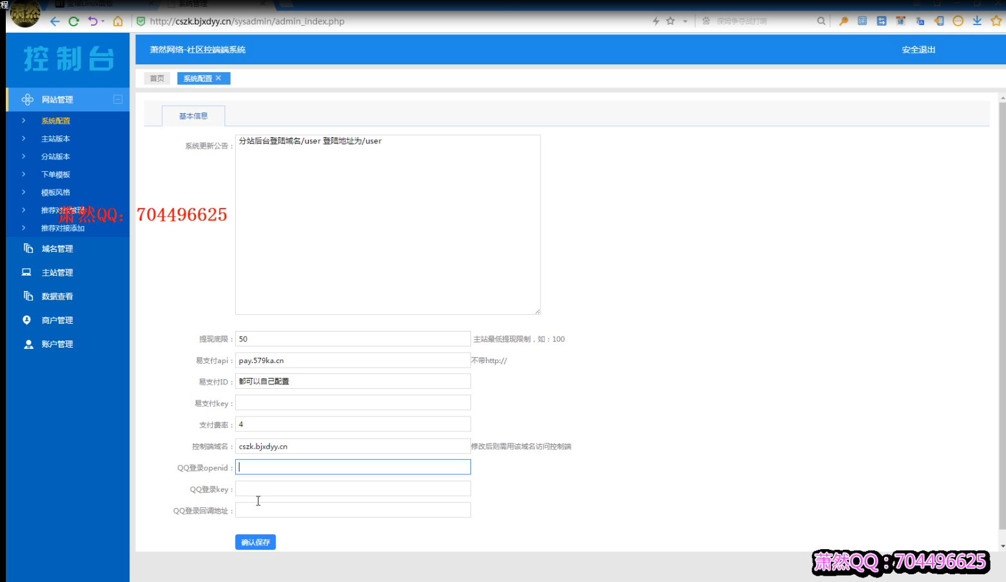Click the Baidu paw search engine icon
The image size is (1006, 582).
click(x=706, y=21)
